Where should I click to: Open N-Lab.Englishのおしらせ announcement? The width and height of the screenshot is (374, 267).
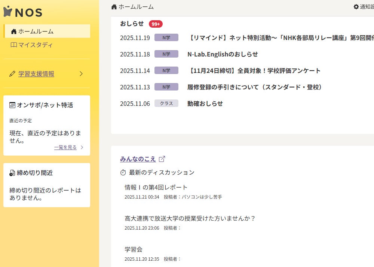(223, 54)
